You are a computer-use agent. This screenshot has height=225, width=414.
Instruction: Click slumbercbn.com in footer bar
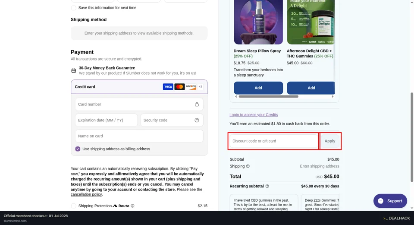(15, 221)
